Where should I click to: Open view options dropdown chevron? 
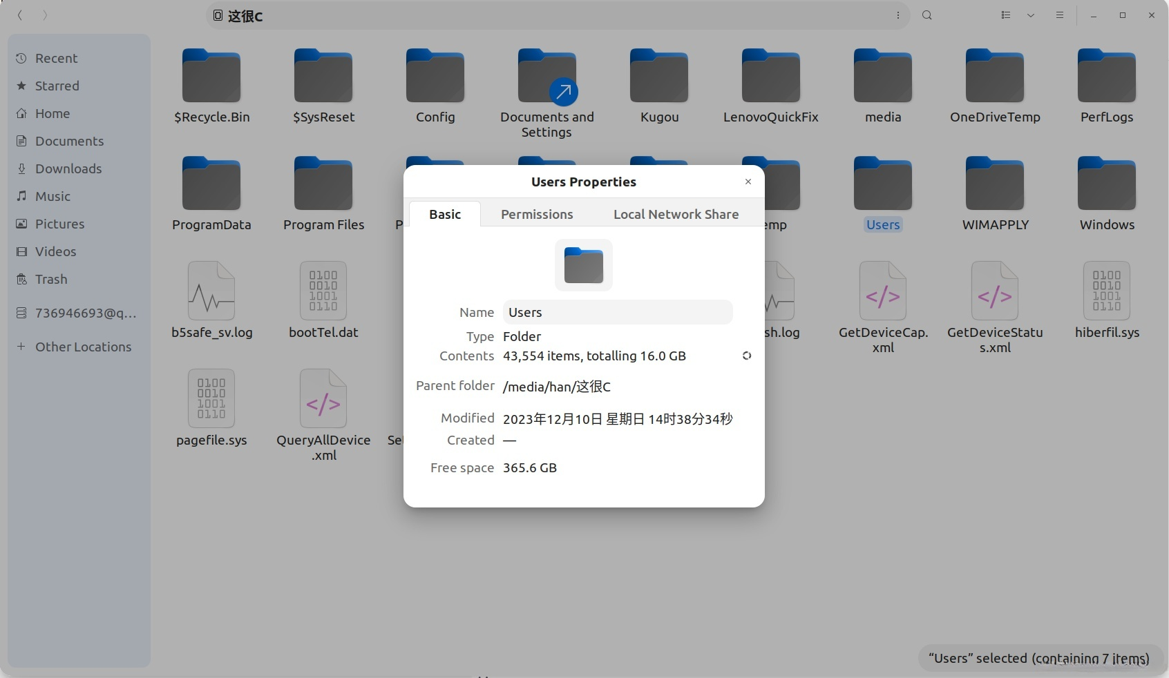pyautogui.click(x=1031, y=15)
